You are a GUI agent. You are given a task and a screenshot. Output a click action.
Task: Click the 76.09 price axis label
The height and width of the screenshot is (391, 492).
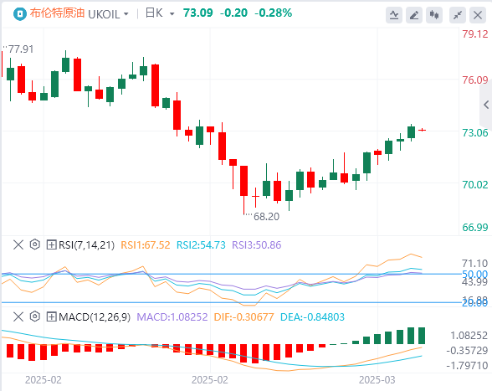pyautogui.click(x=475, y=80)
